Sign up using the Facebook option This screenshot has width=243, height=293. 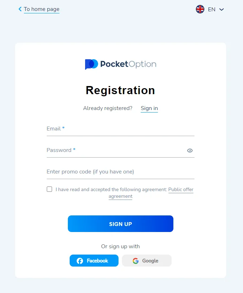pos(94,261)
